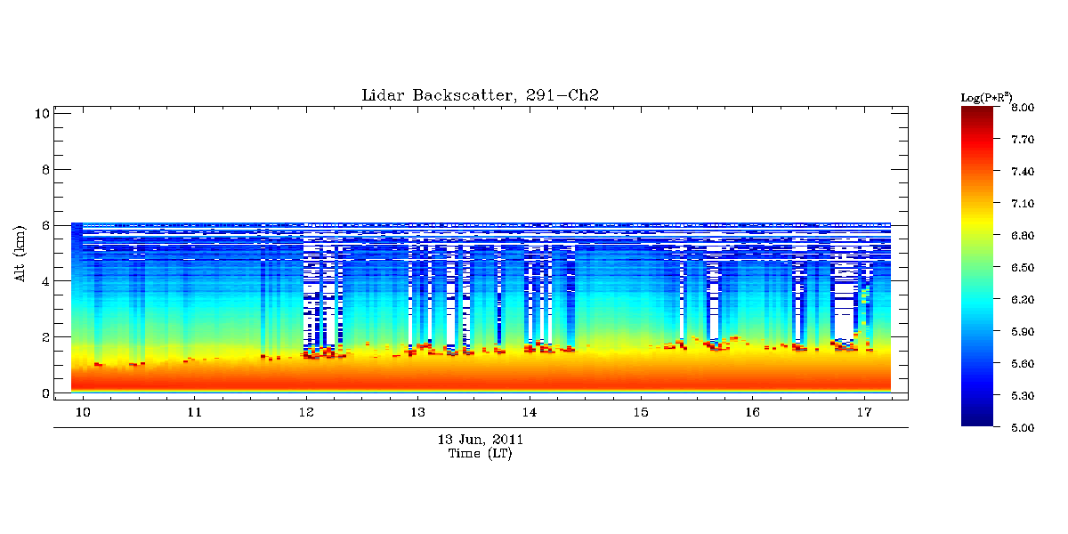Click the time axis tick label 15
The image size is (1068, 534).
pos(641,413)
